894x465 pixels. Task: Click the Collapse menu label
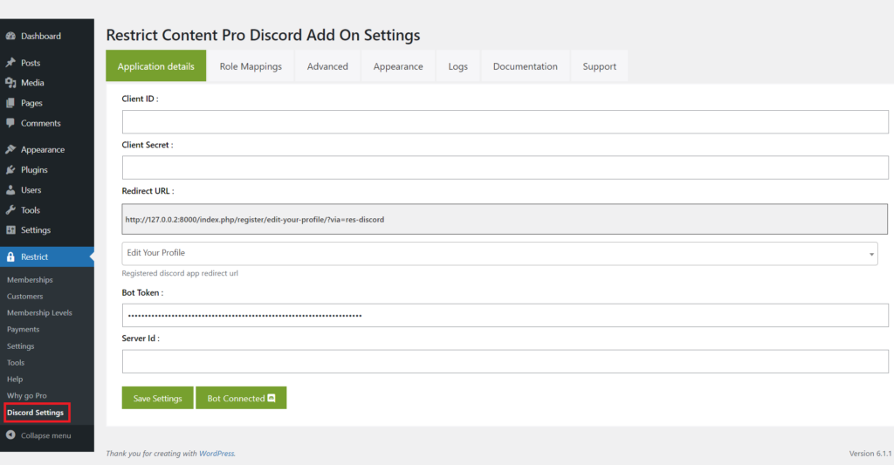(46, 435)
